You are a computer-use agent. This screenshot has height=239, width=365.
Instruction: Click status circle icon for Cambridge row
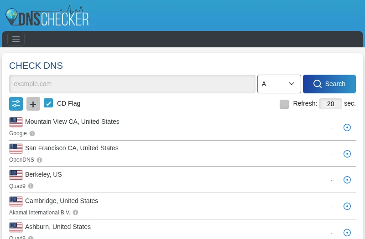[347, 206]
